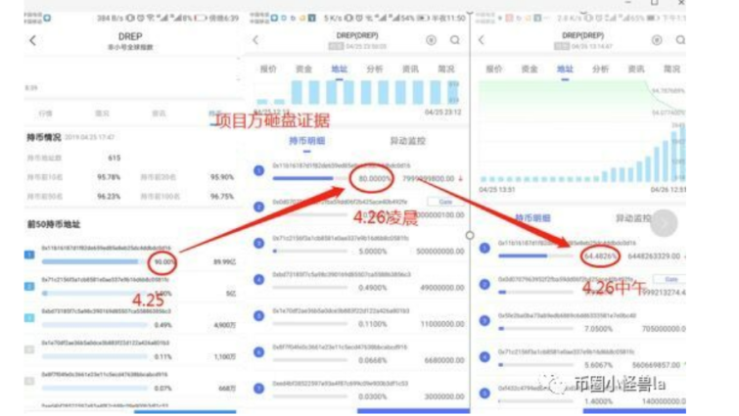Open 简况 tab in middle screenshot

click(x=446, y=69)
